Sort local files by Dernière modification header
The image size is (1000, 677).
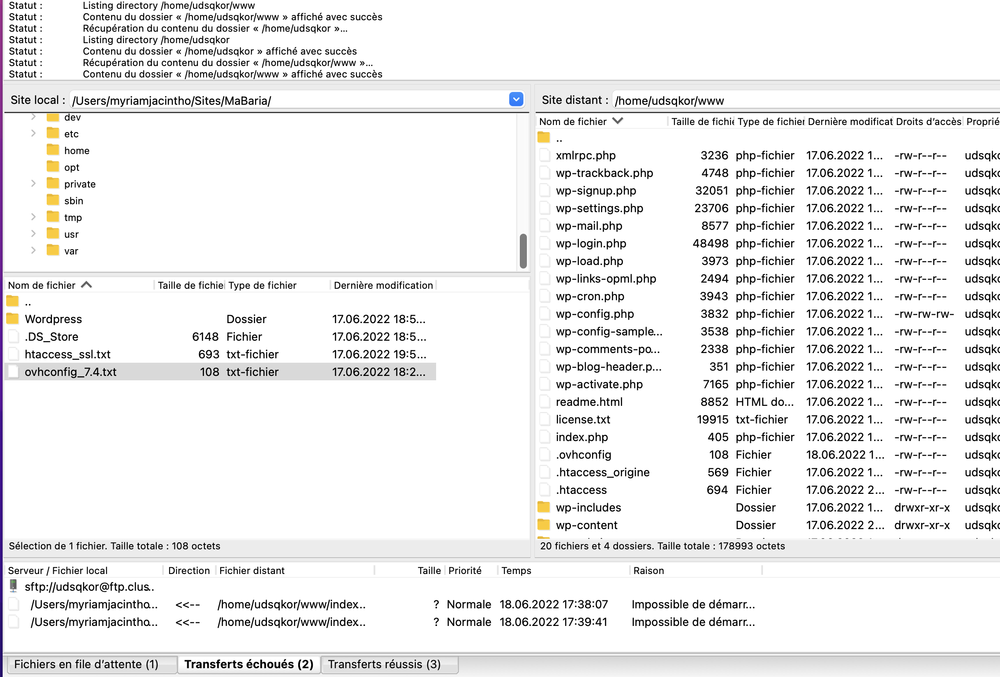tap(383, 285)
